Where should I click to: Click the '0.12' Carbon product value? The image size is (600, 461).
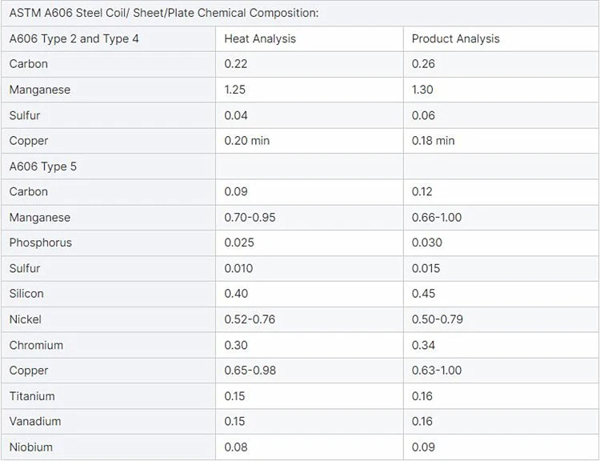(x=422, y=192)
